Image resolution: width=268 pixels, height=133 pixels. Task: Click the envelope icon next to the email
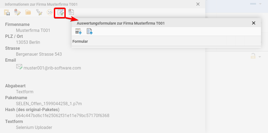click(x=19, y=67)
